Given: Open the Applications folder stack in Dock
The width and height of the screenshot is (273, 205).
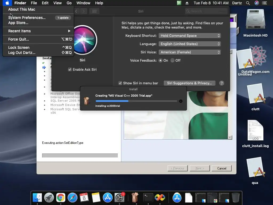Looking at the screenshot, I should click(177, 198).
